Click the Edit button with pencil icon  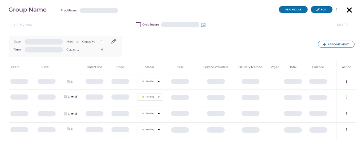click(x=321, y=9)
